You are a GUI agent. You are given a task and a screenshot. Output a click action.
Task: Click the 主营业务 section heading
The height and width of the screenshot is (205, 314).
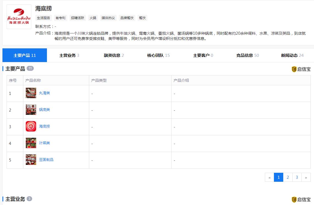pos(15,199)
